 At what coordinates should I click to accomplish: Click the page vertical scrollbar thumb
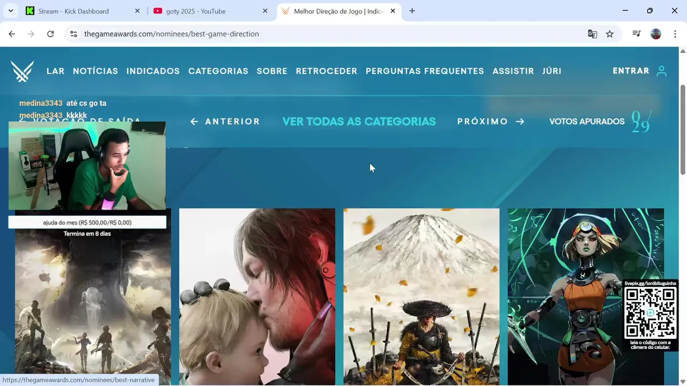[683, 129]
